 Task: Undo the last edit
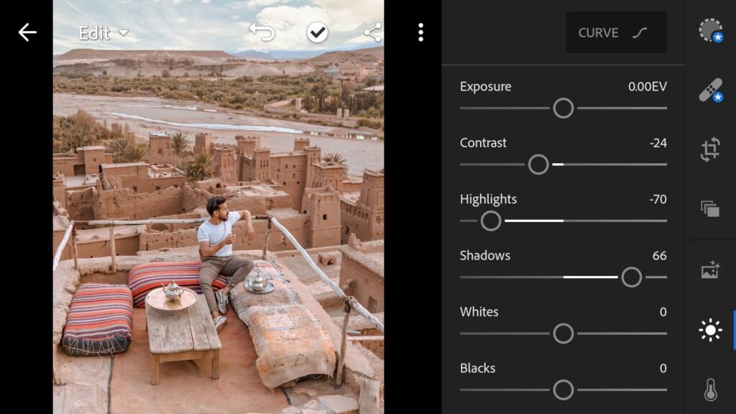(x=262, y=32)
